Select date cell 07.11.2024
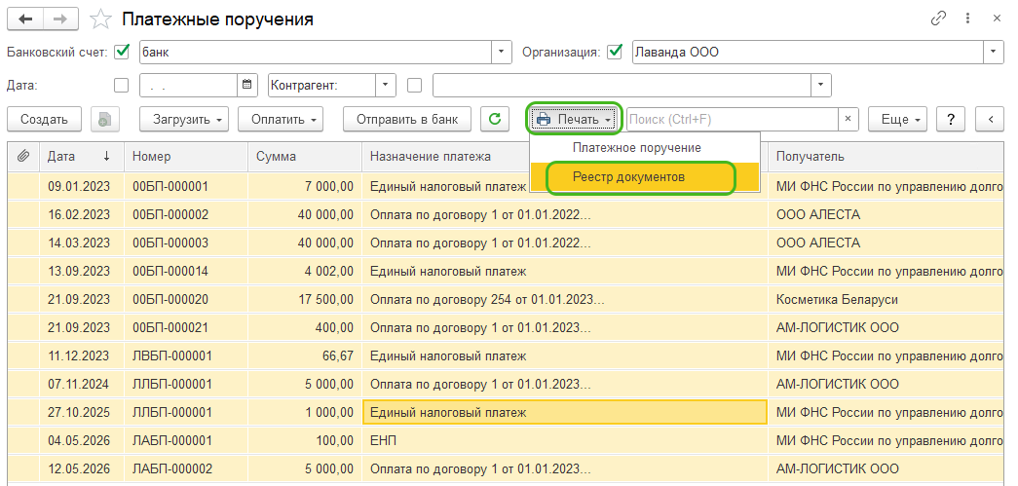1018x486 pixels. click(x=79, y=384)
